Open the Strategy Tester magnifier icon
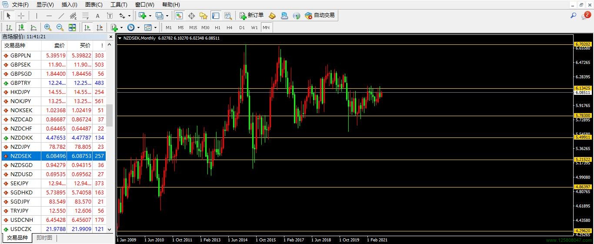The height and width of the screenshot is (244, 594). [x=228, y=16]
